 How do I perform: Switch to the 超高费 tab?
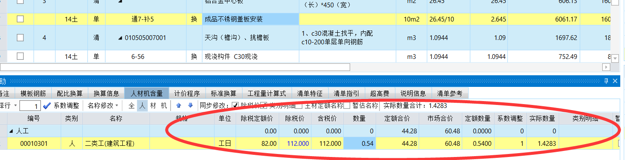pyautogui.click(x=380, y=93)
